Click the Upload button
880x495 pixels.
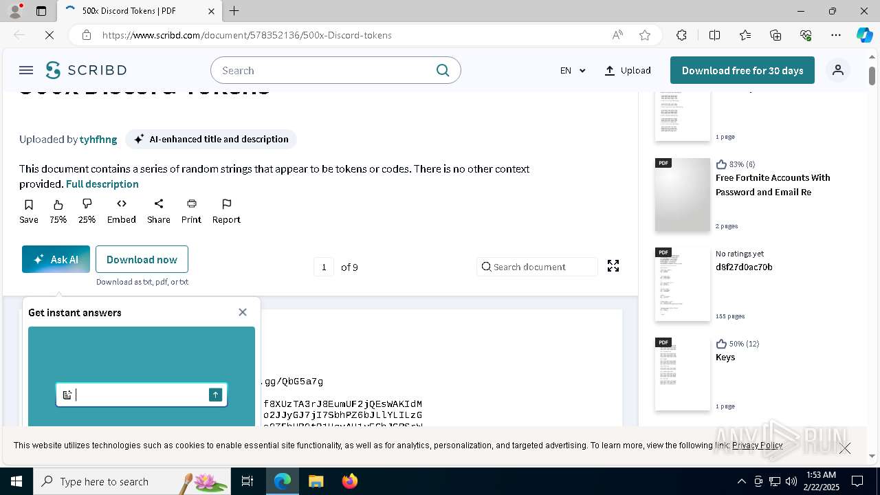(x=628, y=70)
